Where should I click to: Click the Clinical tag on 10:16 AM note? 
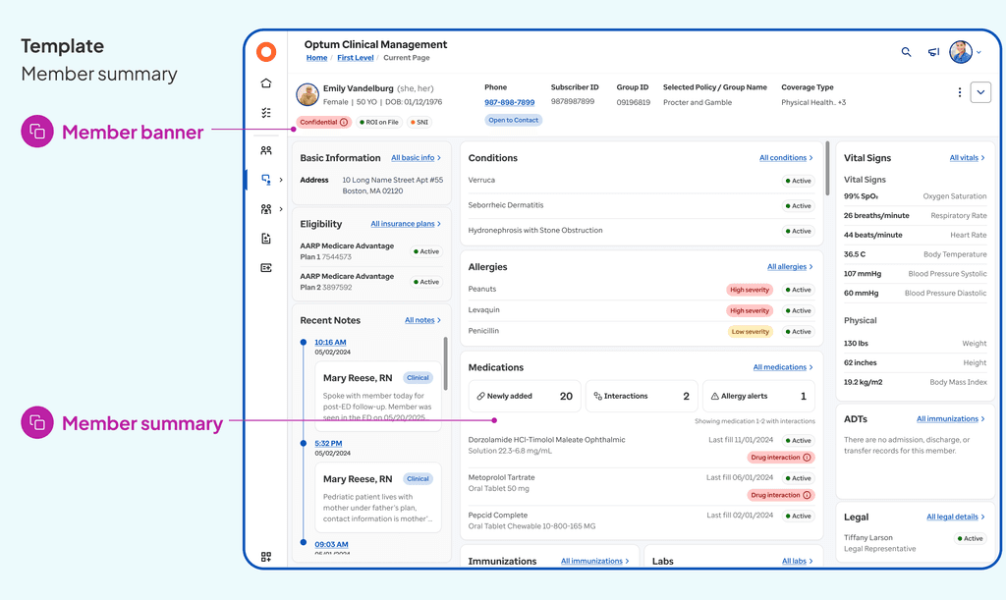pyautogui.click(x=418, y=378)
